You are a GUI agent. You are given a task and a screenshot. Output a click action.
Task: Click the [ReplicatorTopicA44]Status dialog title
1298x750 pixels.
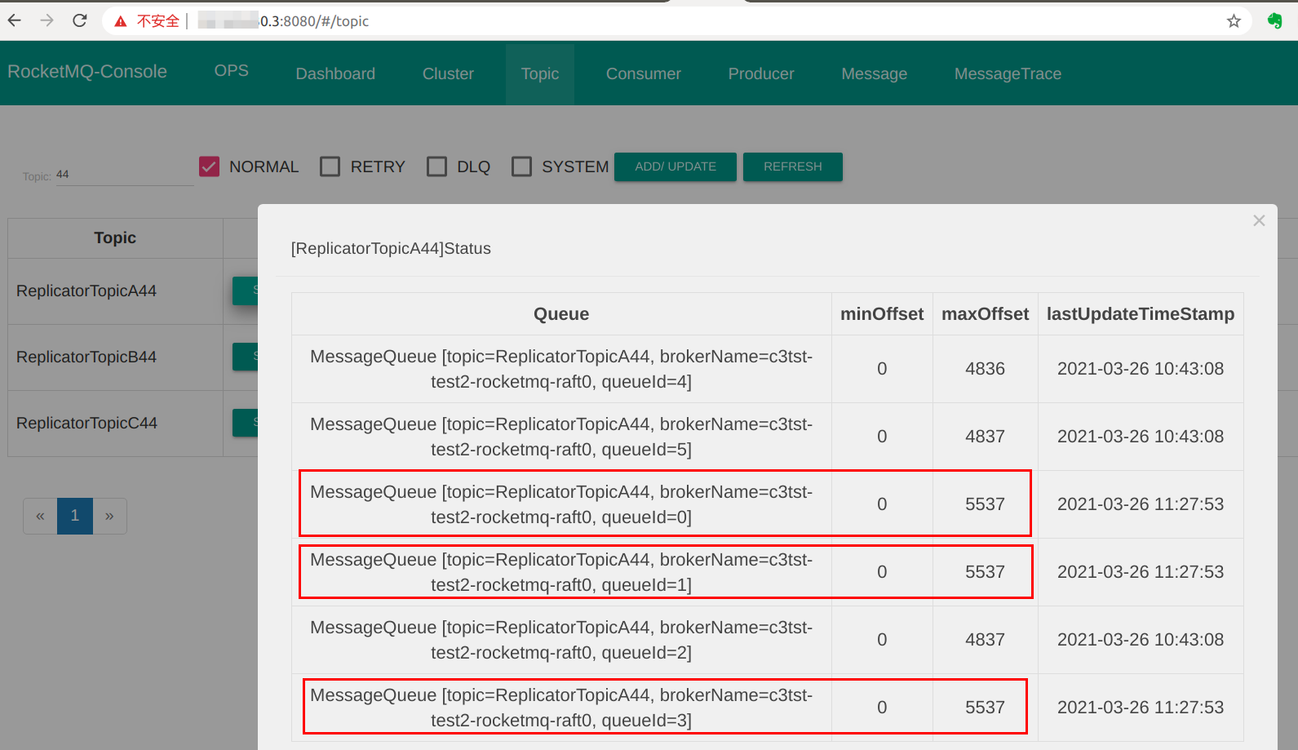coord(391,248)
